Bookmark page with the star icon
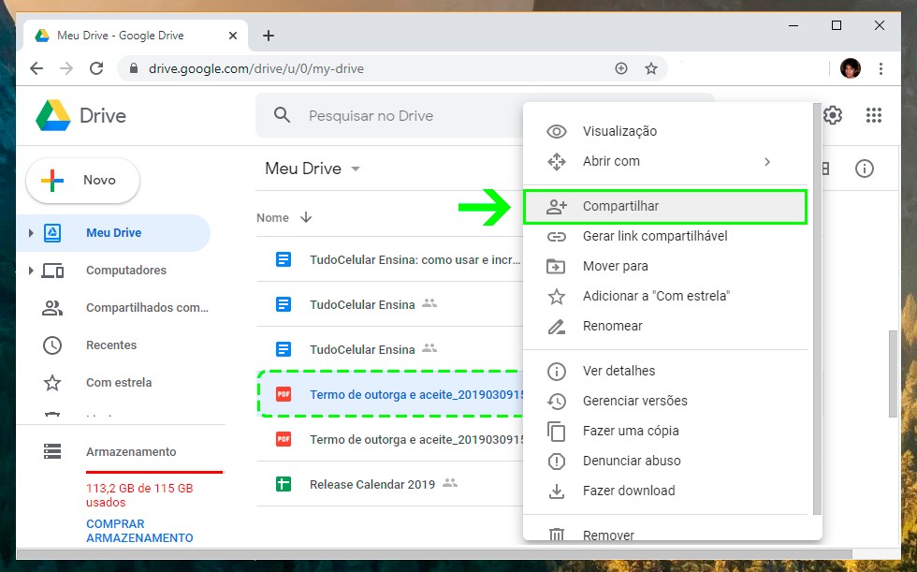The height and width of the screenshot is (572, 917). pyautogui.click(x=651, y=68)
